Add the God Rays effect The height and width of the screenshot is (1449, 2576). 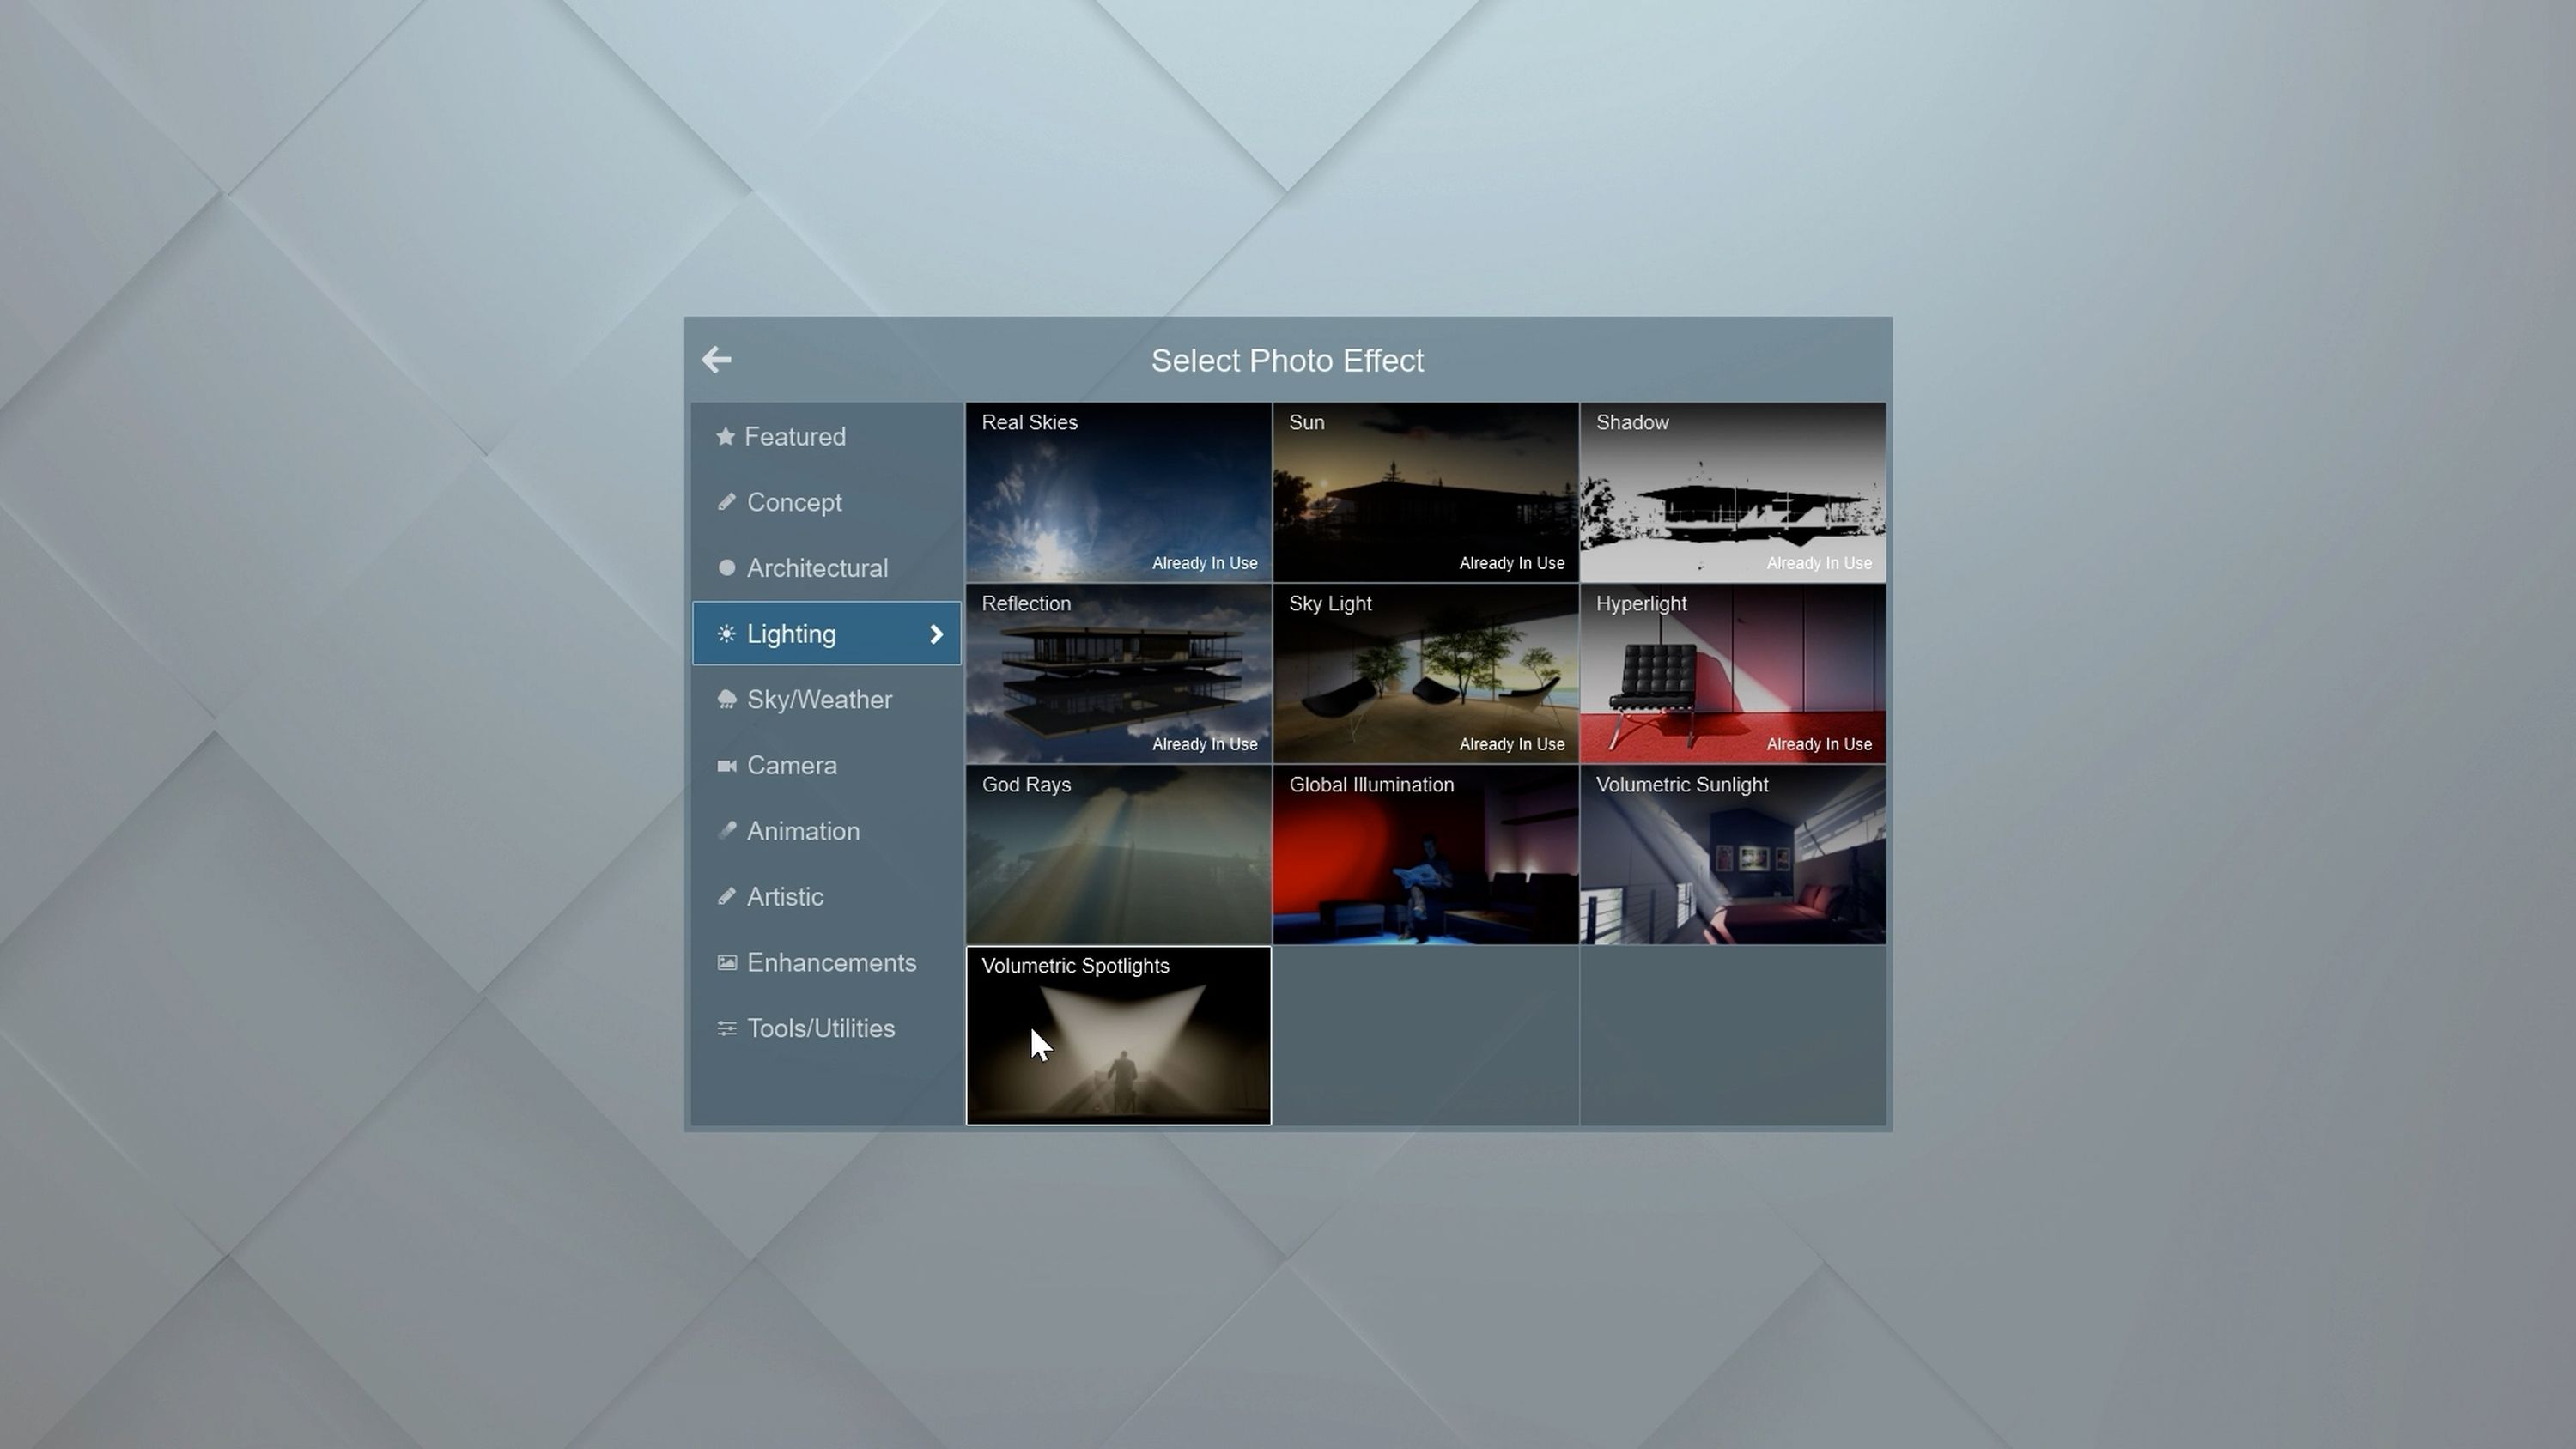coord(1118,854)
